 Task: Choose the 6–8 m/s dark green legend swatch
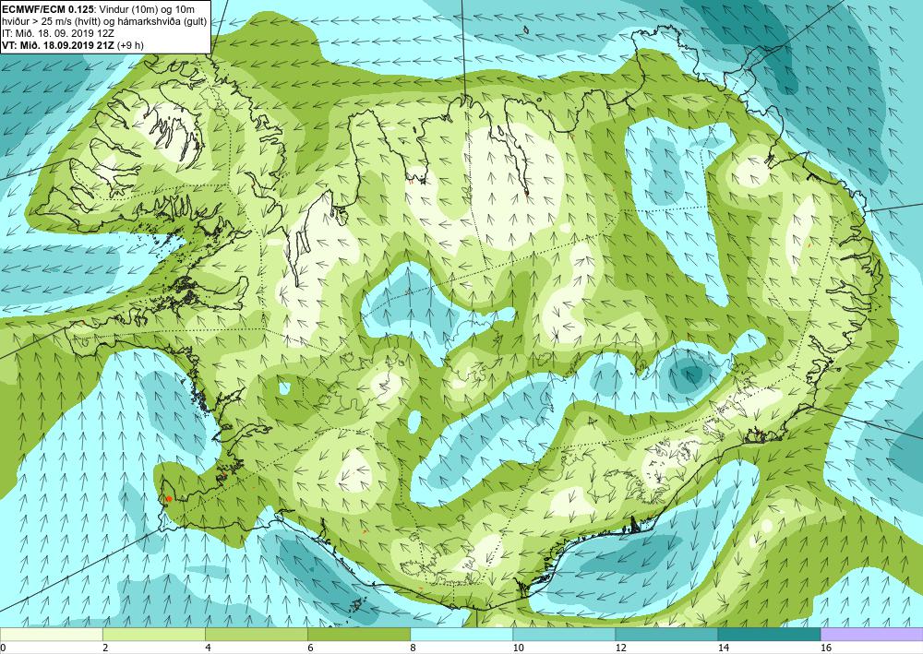pyautogui.click(x=359, y=634)
